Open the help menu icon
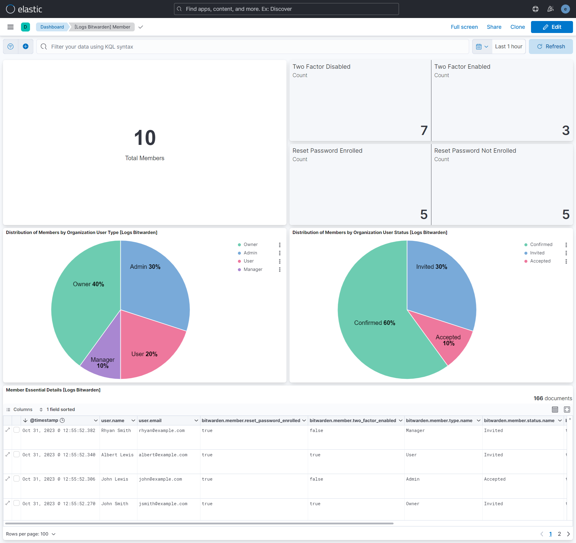The height and width of the screenshot is (543, 576). (535, 9)
